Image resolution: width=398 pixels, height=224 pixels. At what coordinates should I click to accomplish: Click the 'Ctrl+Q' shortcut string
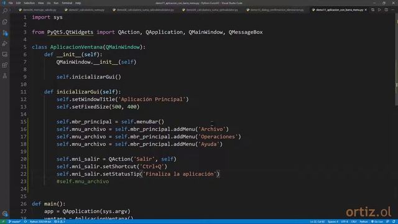tap(152, 167)
